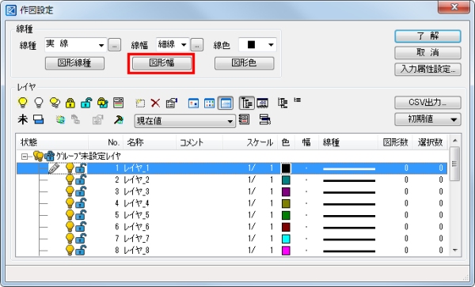475x287 pixels.
Task: Click the yellow closed padlock lock-layer icon
Action: click(x=70, y=103)
